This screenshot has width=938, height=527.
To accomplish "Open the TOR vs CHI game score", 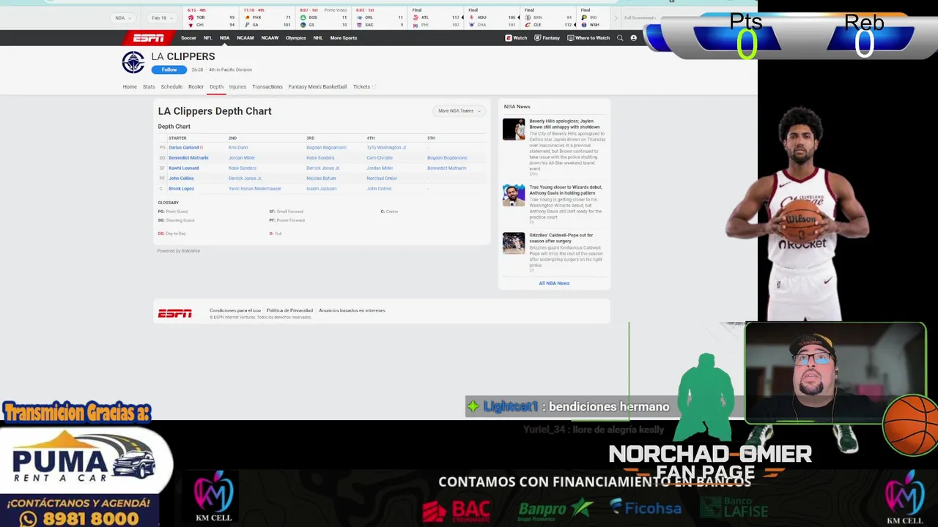I will coord(211,18).
